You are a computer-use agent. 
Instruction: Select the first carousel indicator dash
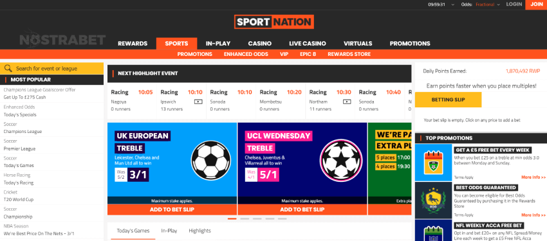(x=232, y=219)
